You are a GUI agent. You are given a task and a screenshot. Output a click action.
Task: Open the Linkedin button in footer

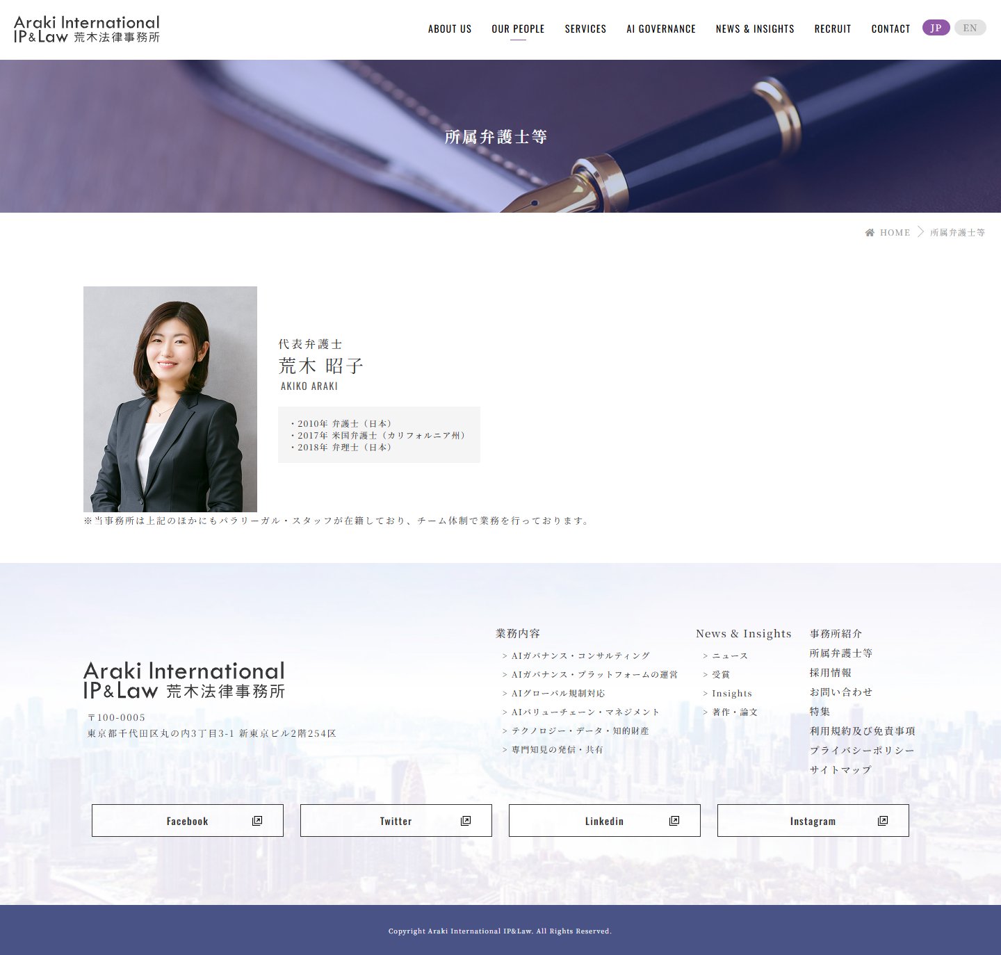(605, 821)
